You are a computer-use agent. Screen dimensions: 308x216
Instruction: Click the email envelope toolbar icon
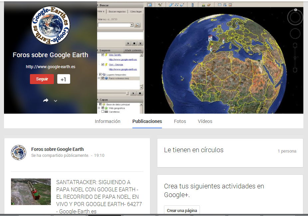[220, 5]
